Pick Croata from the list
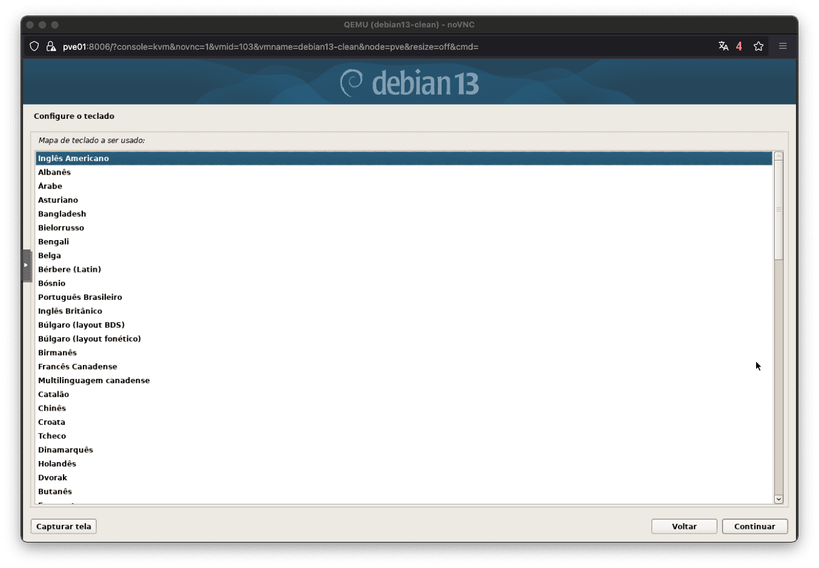Image resolution: width=819 pixels, height=568 pixels. click(404, 422)
